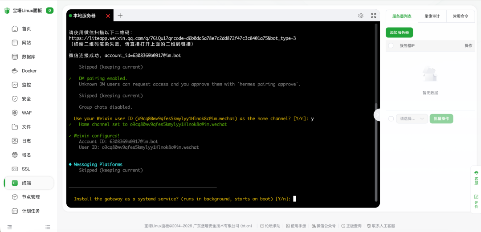Tick the checkbox beside 请选择 dropdown
Screen dimensions: 481x232
click(391, 119)
